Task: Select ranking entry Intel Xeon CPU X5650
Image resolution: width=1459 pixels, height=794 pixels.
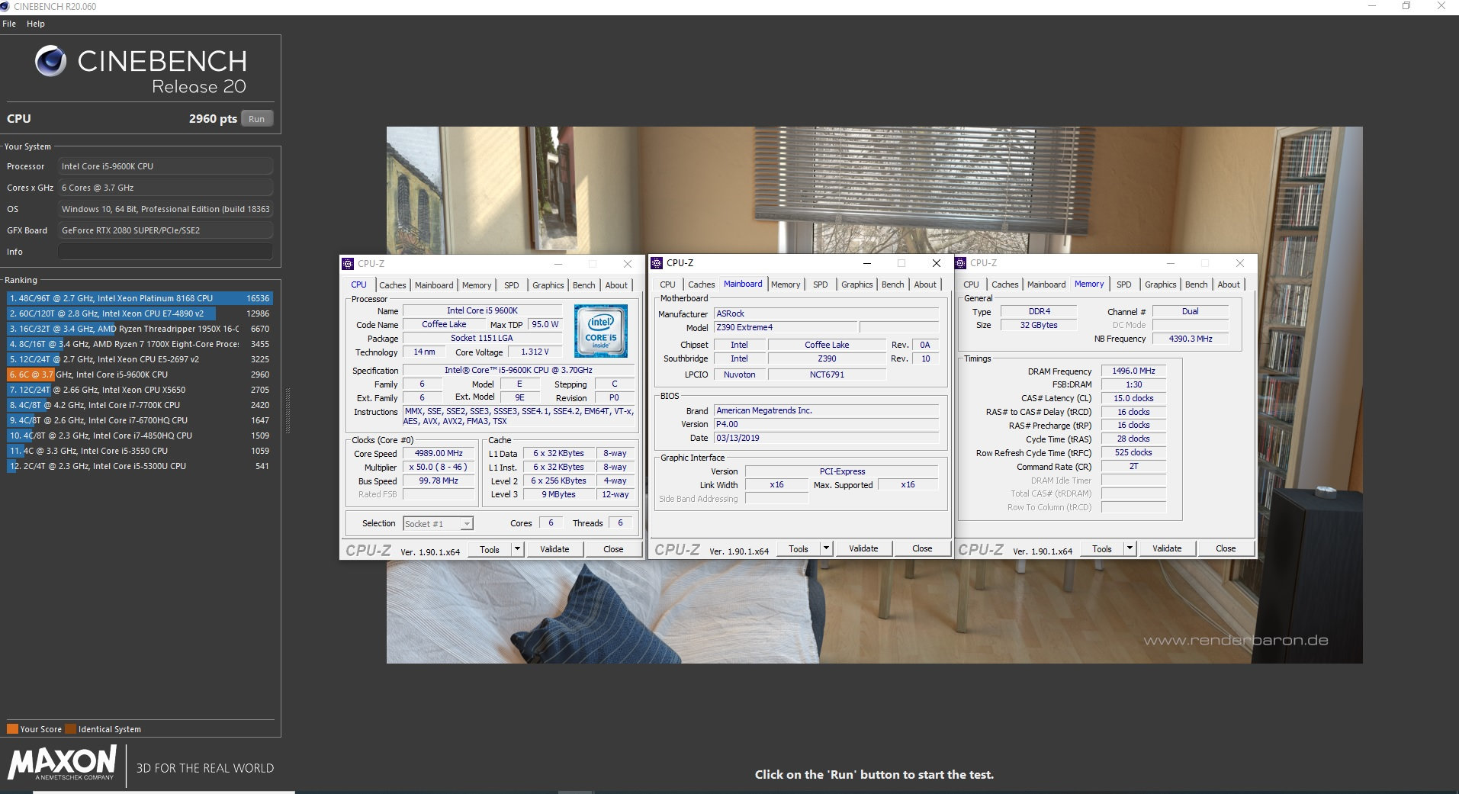Action: tap(140, 390)
